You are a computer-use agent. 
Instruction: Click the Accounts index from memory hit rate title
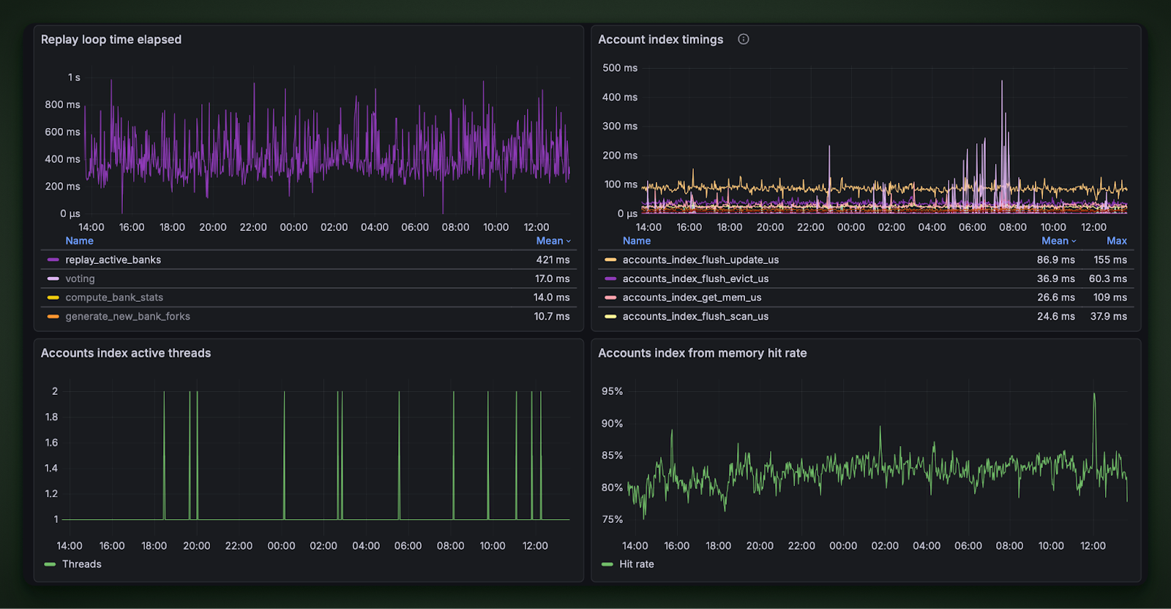703,353
